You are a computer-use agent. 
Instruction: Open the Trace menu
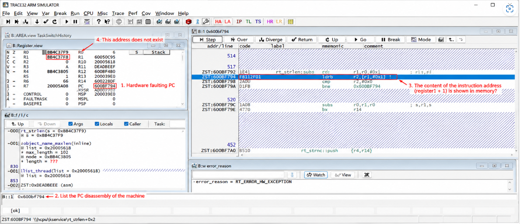118,13
